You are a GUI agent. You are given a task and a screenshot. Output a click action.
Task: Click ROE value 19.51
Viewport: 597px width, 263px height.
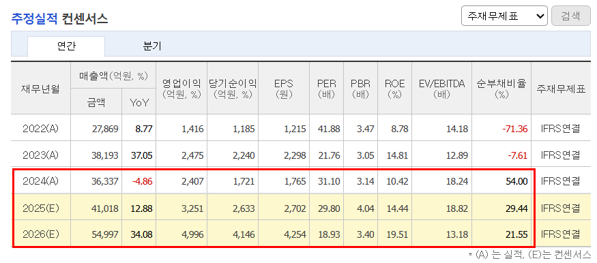[x=398, y=235]
